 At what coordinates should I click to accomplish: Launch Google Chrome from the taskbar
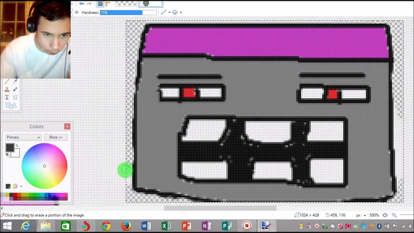pyautogui.click(x=106, y=226)
